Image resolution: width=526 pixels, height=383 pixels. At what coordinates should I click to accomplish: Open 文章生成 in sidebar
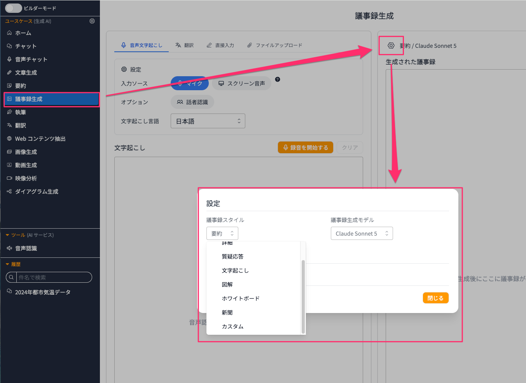coord(51,73)
